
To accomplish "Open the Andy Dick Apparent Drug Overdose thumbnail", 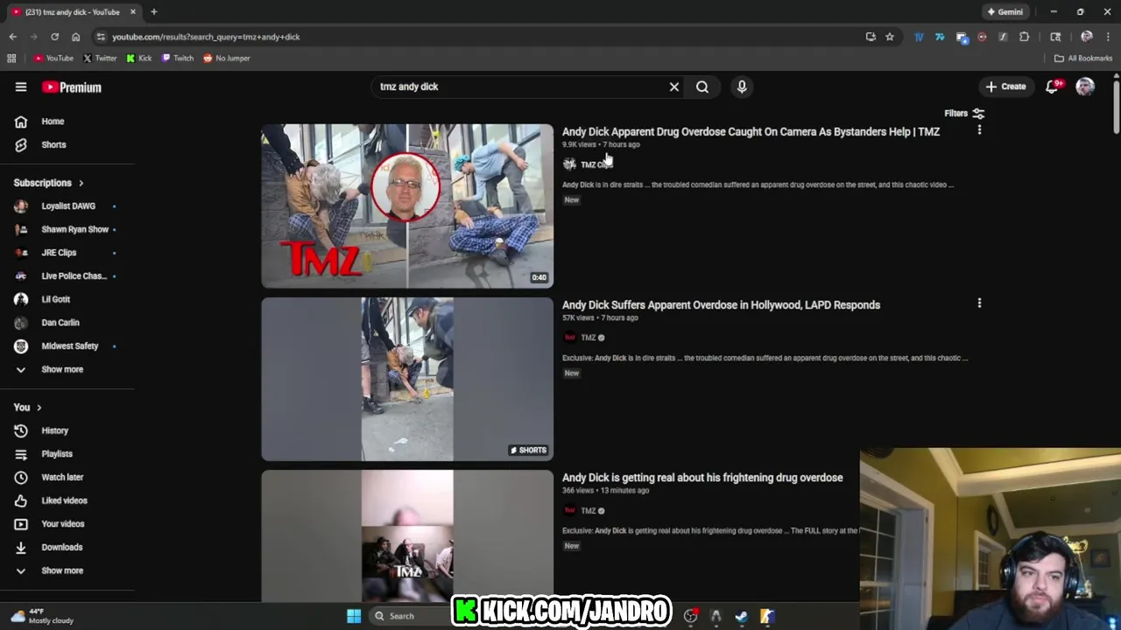I will click(x=407, y=206).
